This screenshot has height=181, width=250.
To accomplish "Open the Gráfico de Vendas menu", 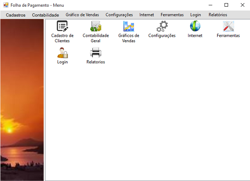I will [x=82, y=15].
